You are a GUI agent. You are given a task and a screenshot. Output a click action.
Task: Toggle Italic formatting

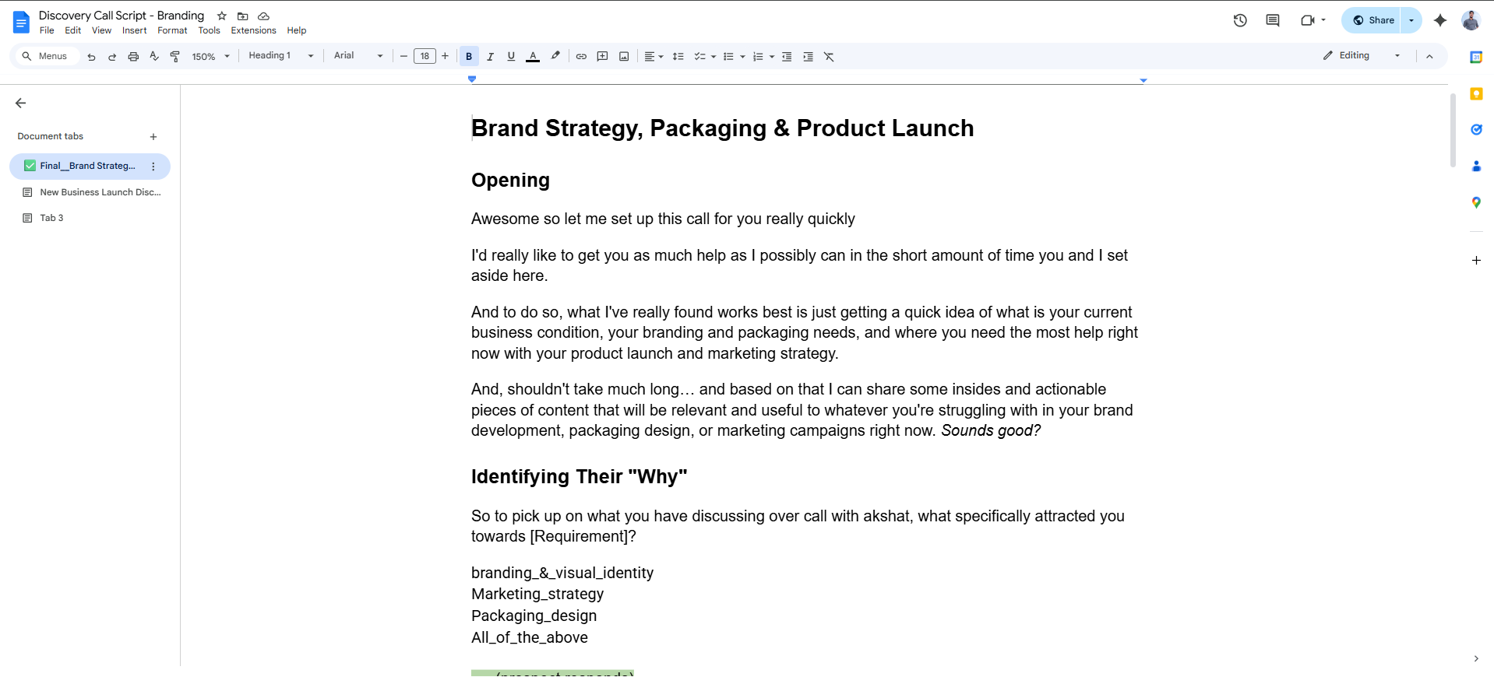point(490,57)
